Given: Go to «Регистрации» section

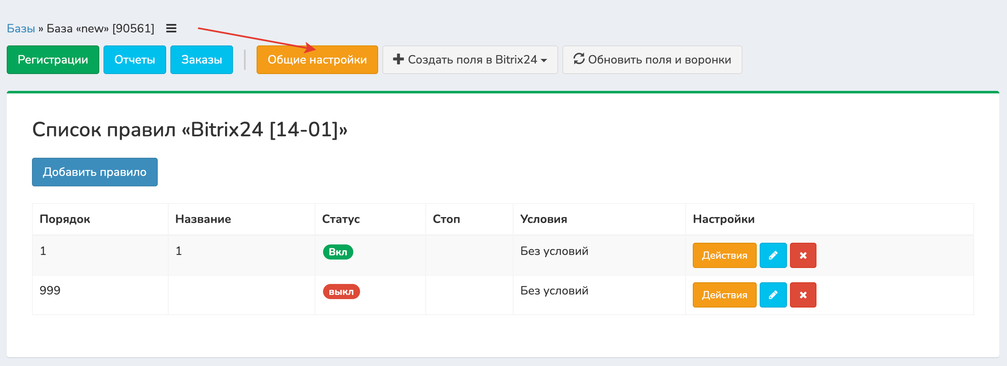Looking at the screenshot, I should click(x=53, y=60).
